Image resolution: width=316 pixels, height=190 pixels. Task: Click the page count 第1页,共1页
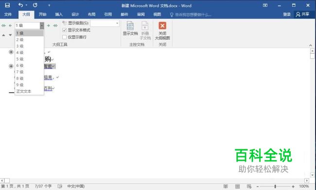[16, 187]
